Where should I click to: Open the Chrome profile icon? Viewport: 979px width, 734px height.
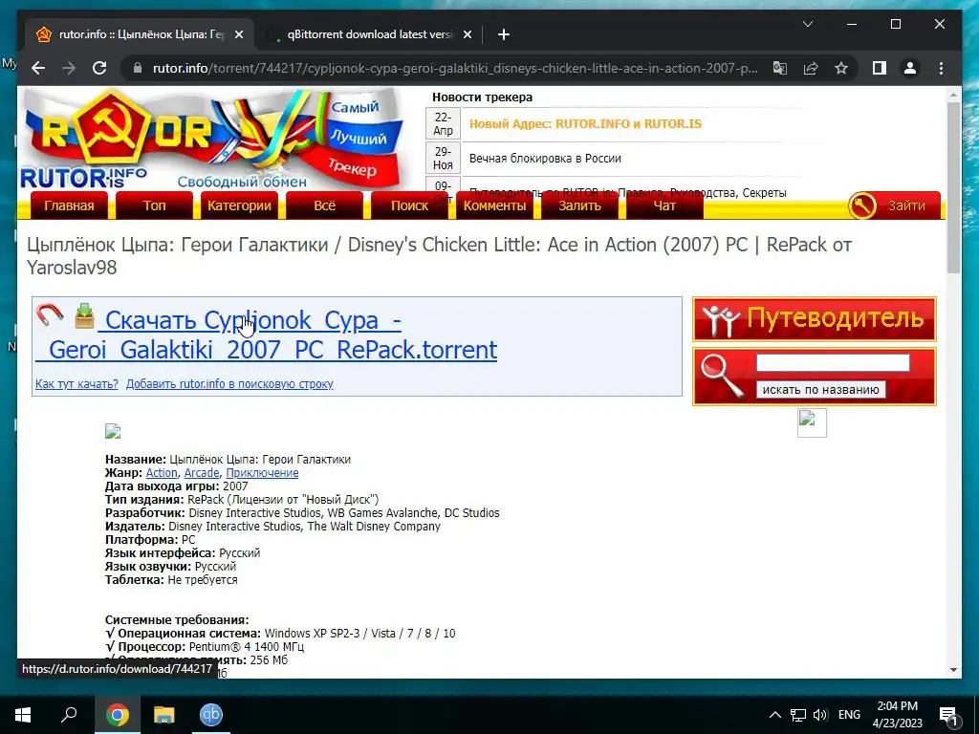coord(910,68)
